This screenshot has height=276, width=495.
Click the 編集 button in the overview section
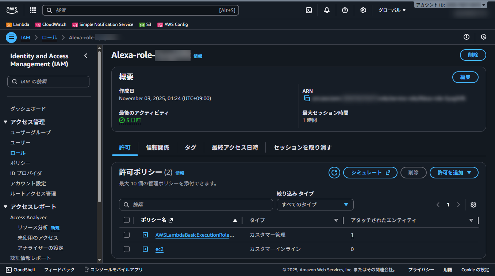[x=465, y=77]
